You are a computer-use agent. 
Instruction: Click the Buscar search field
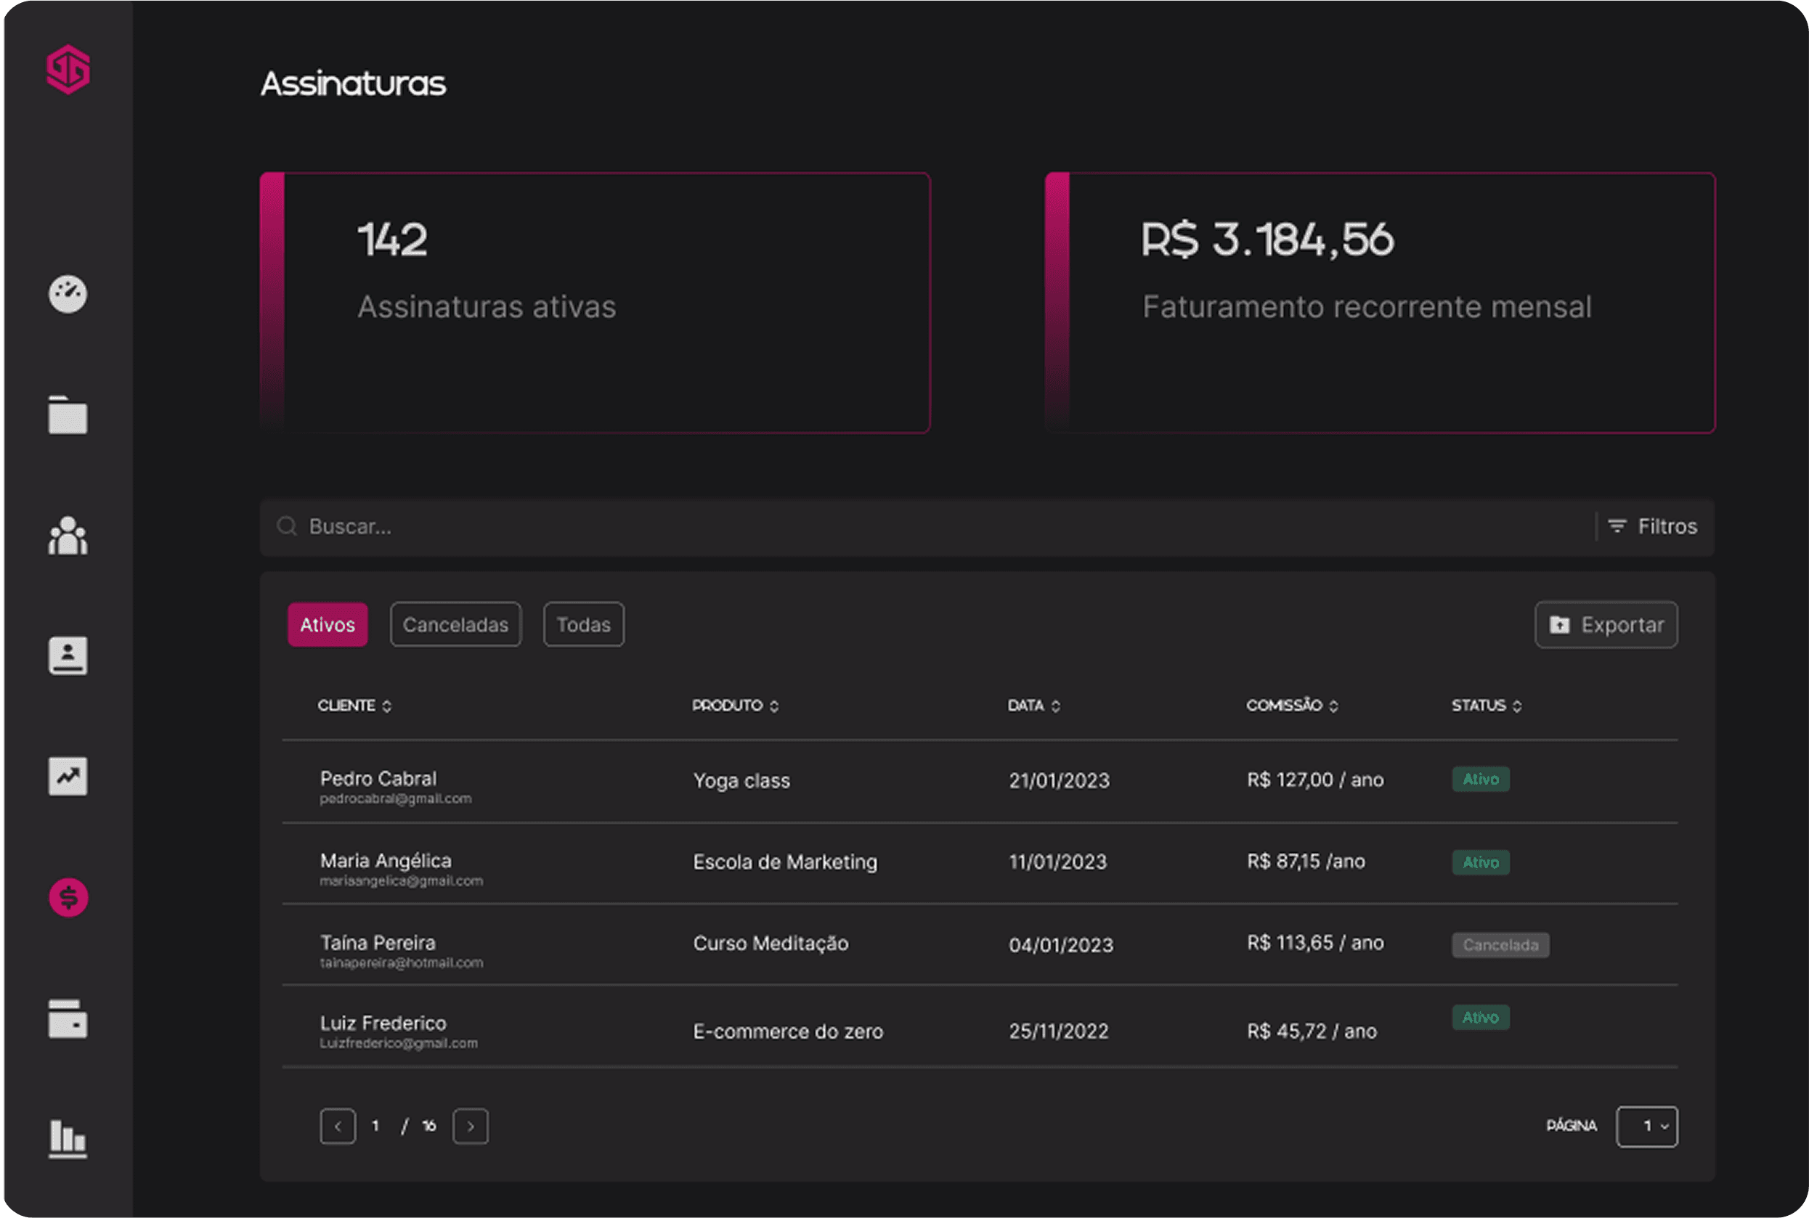pos(932,527)
